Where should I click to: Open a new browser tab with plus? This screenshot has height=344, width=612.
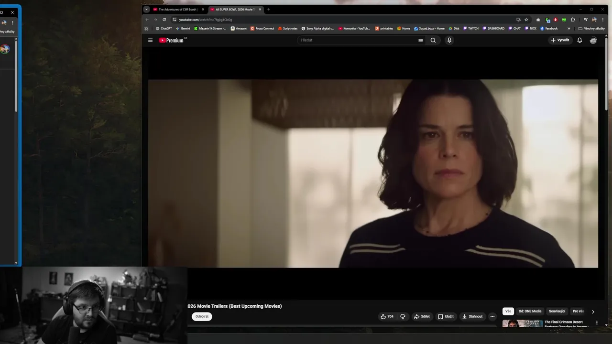[268, 9]
